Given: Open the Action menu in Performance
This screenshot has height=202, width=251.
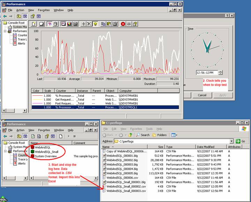Looking at the screenshot, I should pos(20,10).
